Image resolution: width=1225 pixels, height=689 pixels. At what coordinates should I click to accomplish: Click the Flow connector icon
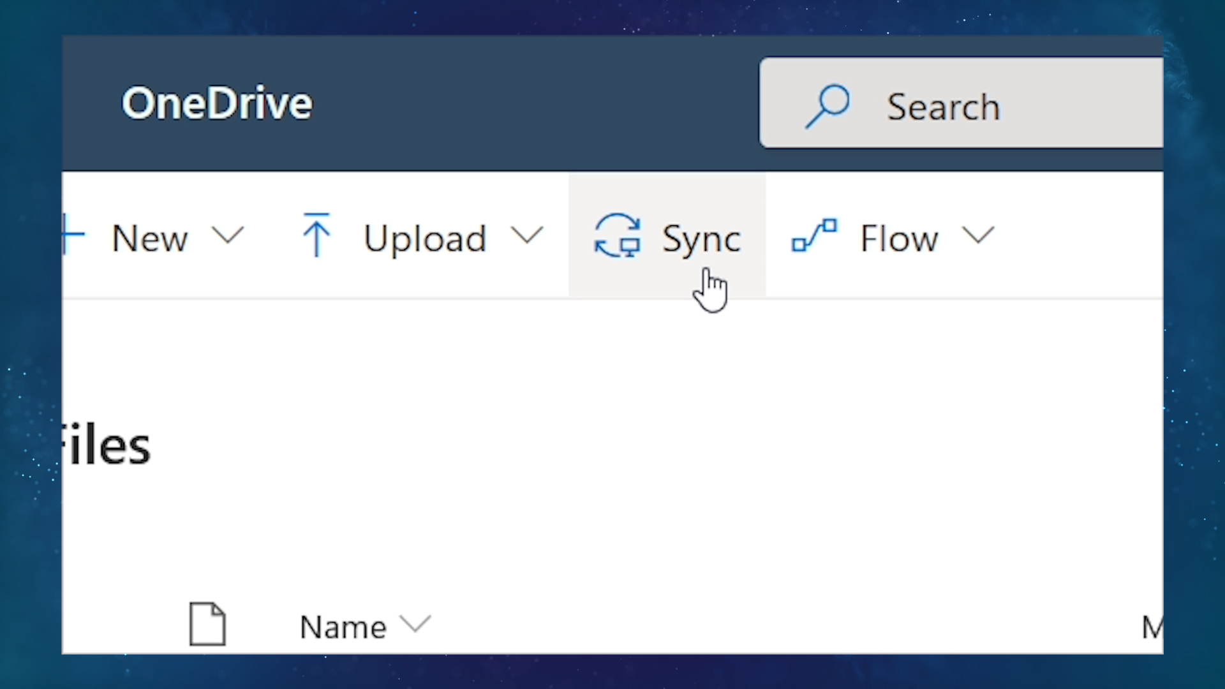(x=814, y=235)
